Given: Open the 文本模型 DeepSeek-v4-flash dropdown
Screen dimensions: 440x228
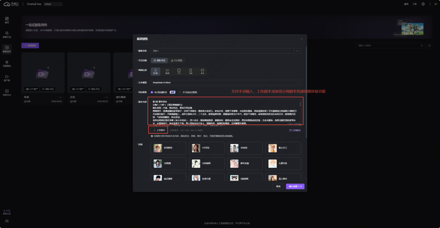Looking at the screenshot, I should point(226,83).
